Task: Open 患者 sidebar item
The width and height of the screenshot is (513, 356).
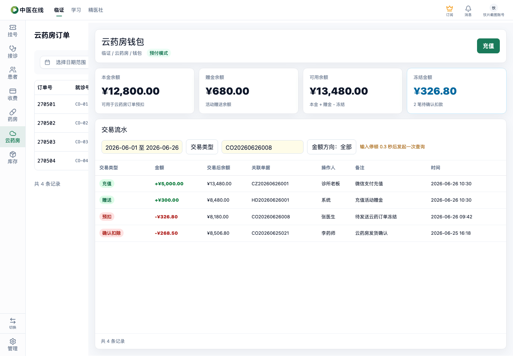Action: 12,73
